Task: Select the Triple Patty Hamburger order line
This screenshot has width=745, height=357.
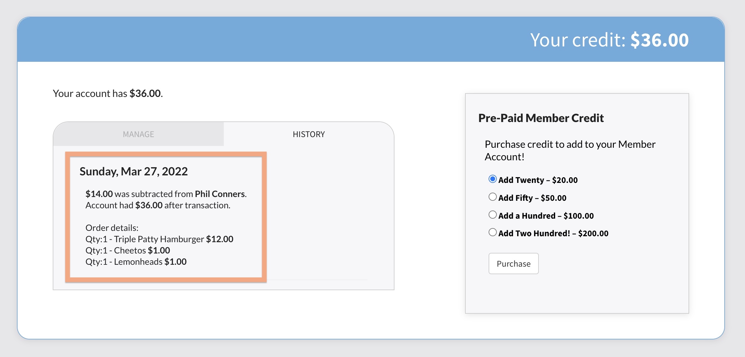Action: tap(159, 239)
